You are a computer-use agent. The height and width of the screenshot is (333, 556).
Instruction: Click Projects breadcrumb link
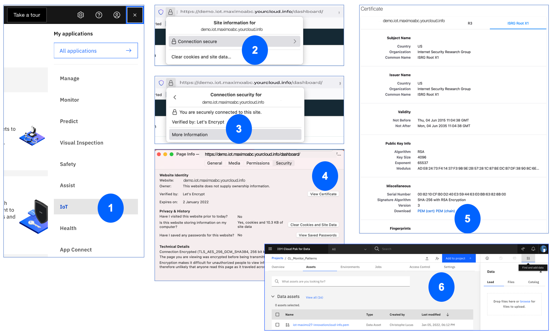coord(277,258)
